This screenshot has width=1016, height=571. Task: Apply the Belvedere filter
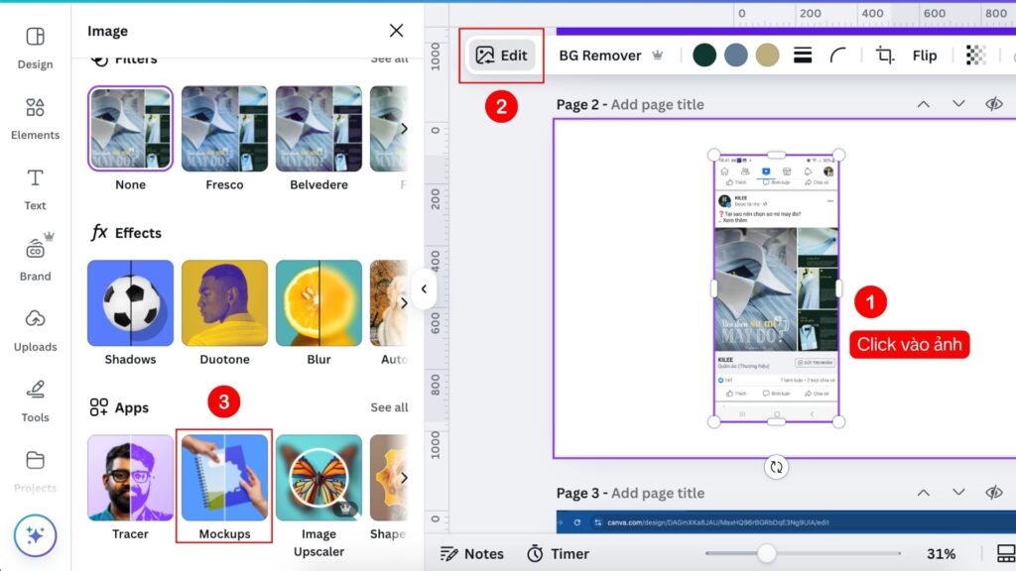[318, 129]
